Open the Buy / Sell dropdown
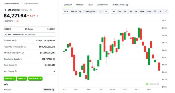The height and width of the screenshot is (93, 175). pyautogui.click(x=10, y=78)
